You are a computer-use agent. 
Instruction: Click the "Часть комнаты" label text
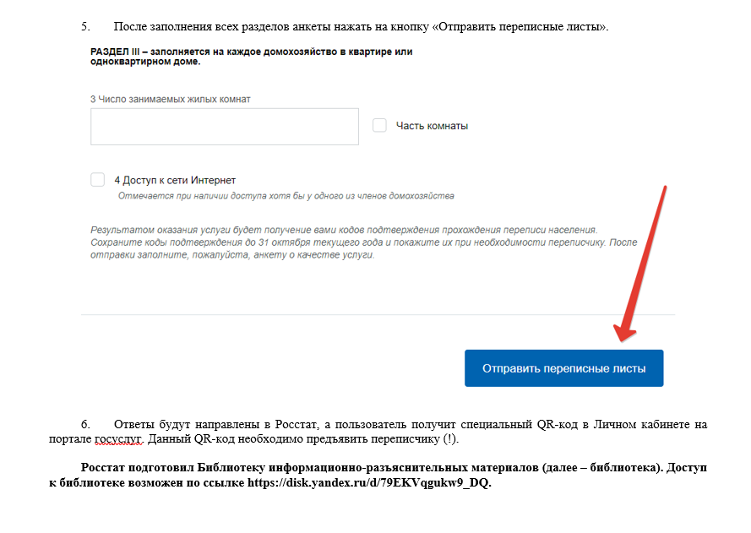tap(432, 126)
